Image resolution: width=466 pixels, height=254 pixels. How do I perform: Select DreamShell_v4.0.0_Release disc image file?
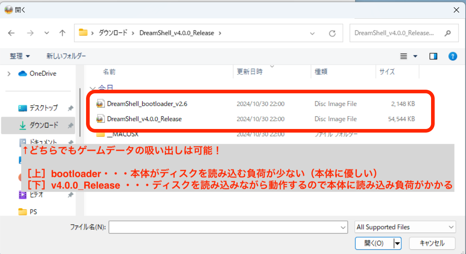pos(144,119)
